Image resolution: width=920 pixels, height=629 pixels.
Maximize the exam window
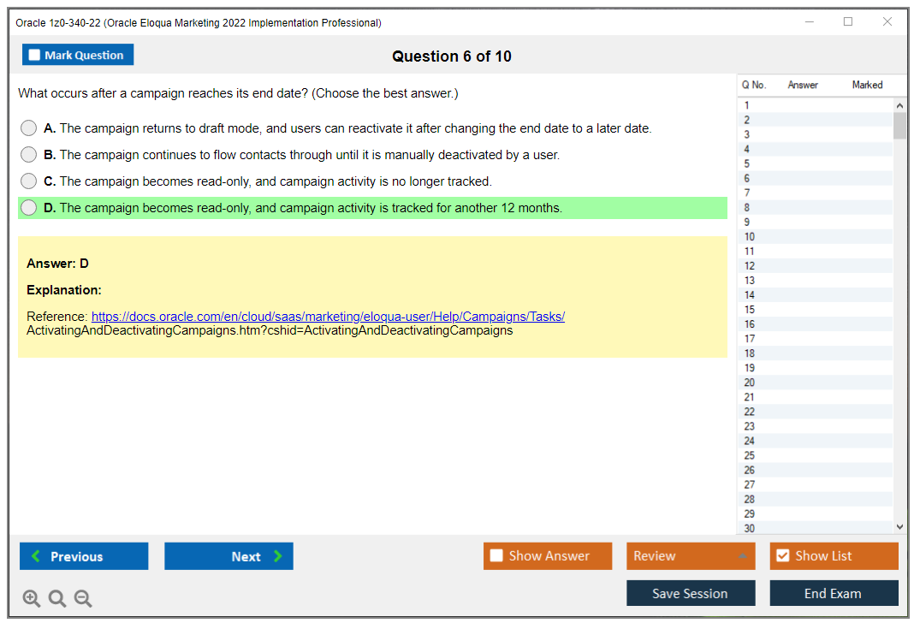[x=848, y=22]
